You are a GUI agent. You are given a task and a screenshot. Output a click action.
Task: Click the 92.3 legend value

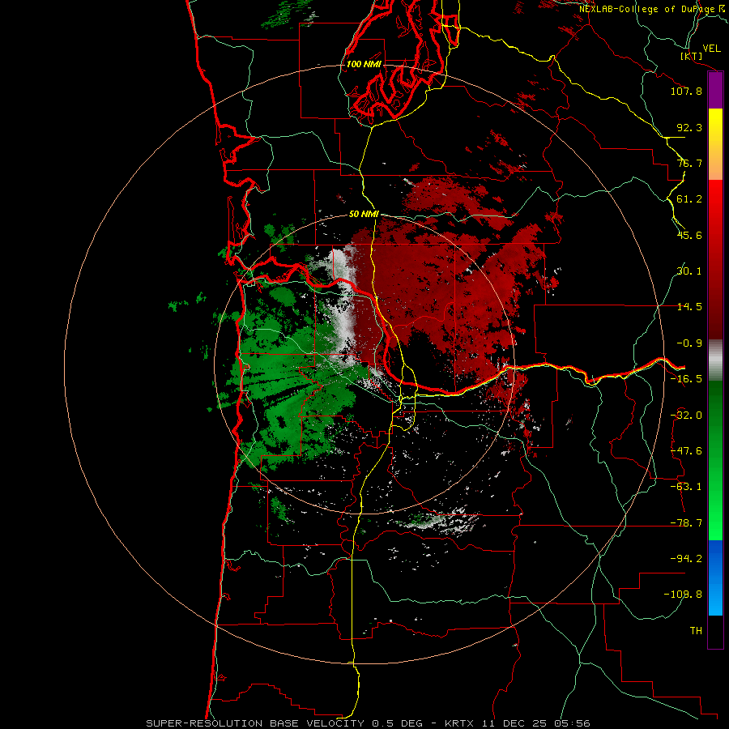pos(689,127)
